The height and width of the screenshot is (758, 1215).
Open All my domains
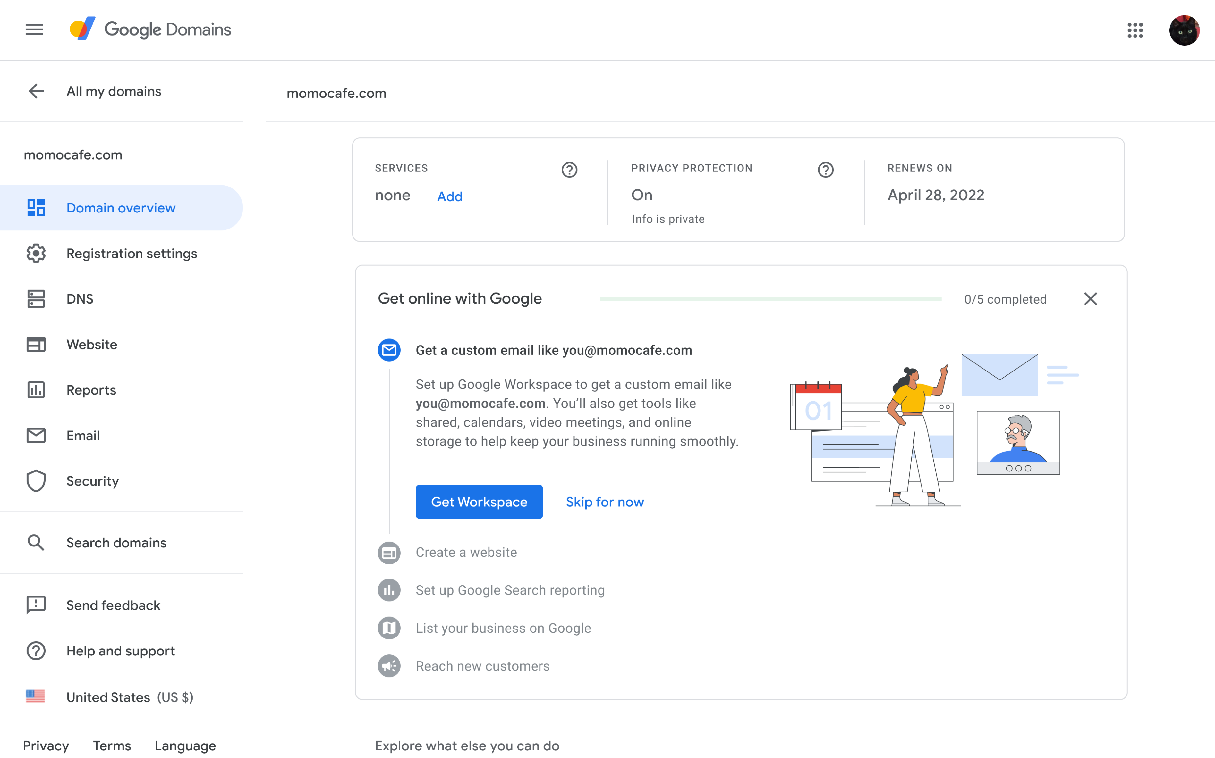(x=114, y=91)
